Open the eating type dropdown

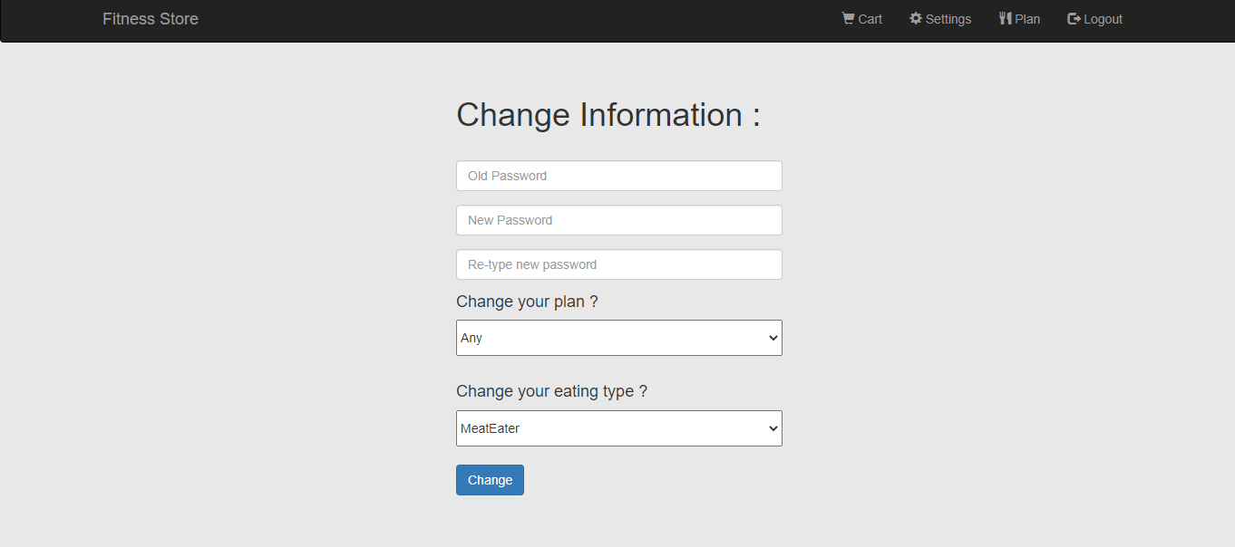click(618, 428)
